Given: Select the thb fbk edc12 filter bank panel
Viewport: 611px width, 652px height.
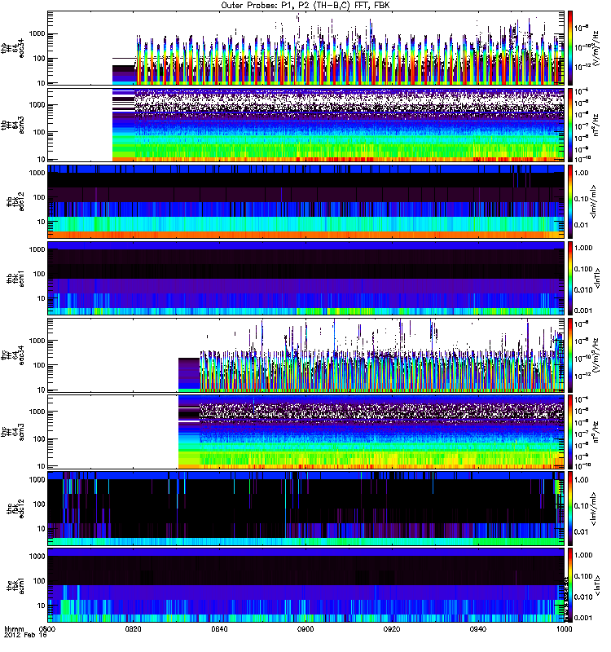Looking at the screenshot, I should tap(306, 201).
